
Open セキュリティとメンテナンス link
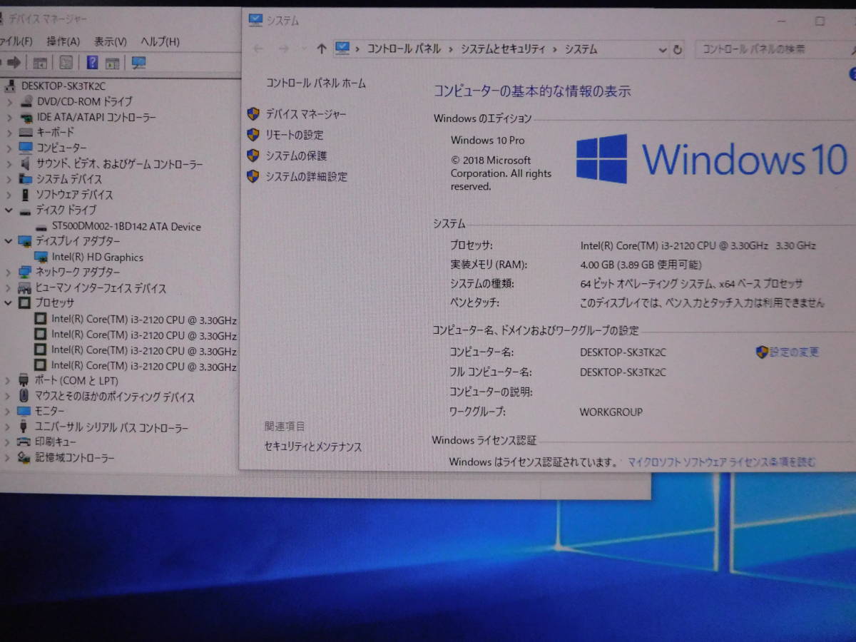[x=313, y=447]
